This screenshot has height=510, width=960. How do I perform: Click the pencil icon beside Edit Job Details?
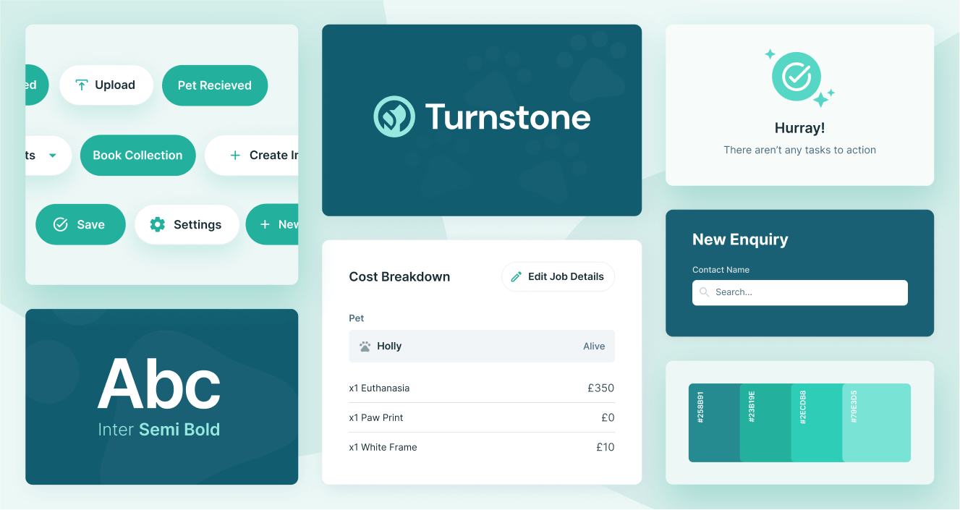(x=517, y=277)
